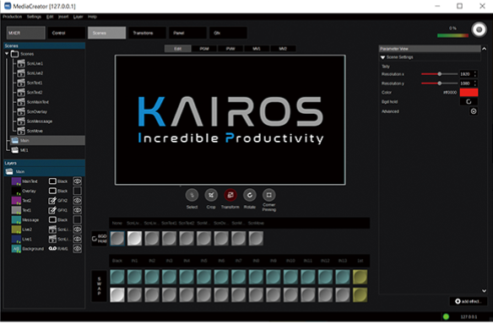Image resolution: width=493 pixels, height=329 pixels.
Task: Click the MainText layer purple Fx thumbnail
Action: [16, 181]
